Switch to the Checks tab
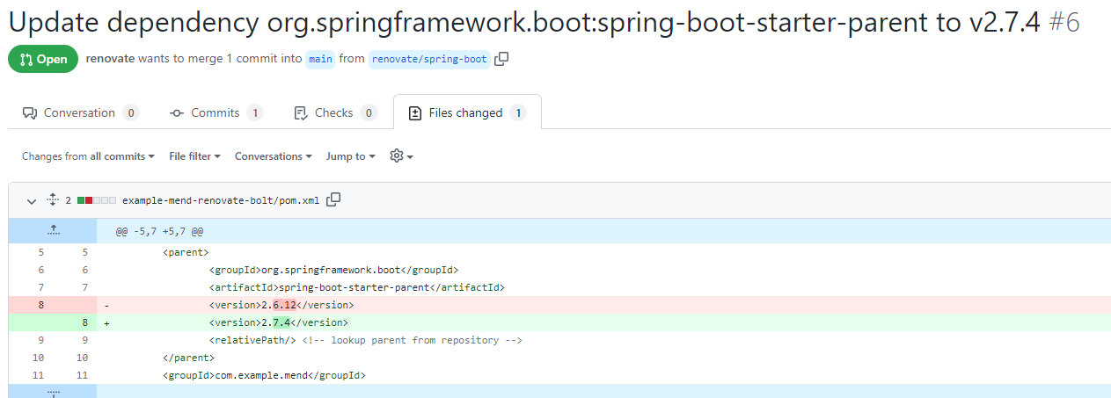This screenshot has height=398, width=1111. click(334, 112)
